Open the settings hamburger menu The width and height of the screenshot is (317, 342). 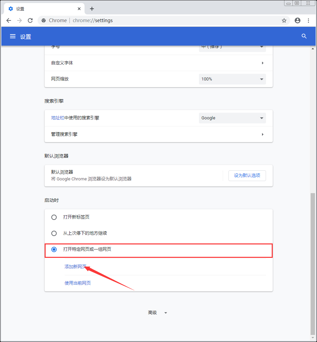tap(12, 36)
